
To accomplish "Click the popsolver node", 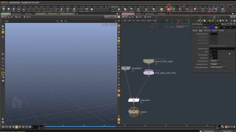I will pyautogui.click(x=133, y=100).
